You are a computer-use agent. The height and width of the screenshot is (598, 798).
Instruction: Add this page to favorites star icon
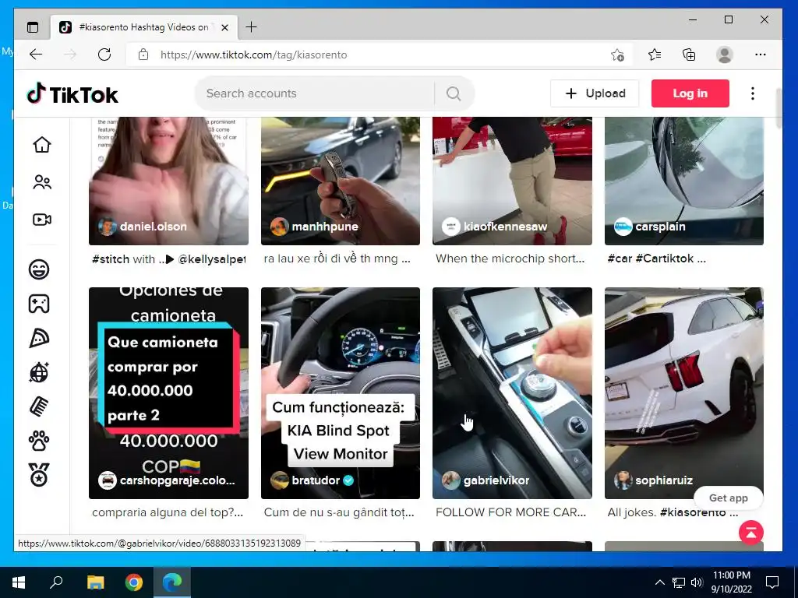[617, 55]
